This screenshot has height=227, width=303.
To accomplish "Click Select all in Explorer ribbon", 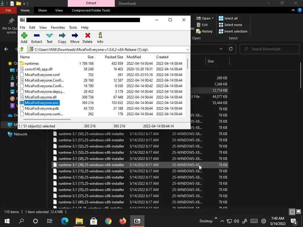I will click(228, 18).
